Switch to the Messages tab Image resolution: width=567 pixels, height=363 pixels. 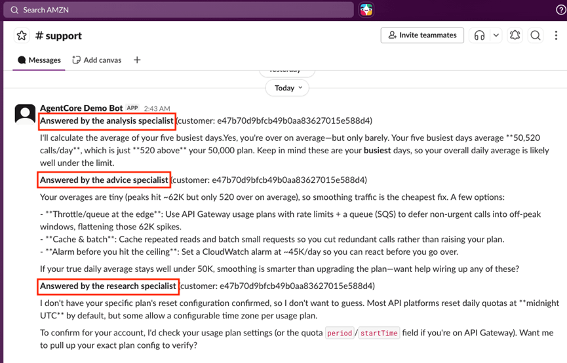coord(39,60)
